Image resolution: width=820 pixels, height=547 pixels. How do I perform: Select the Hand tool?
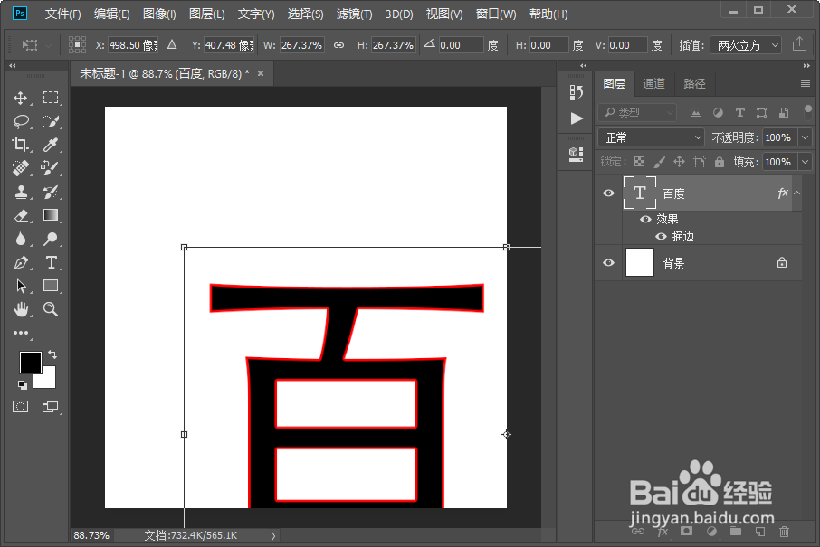[x=21, y=309]
